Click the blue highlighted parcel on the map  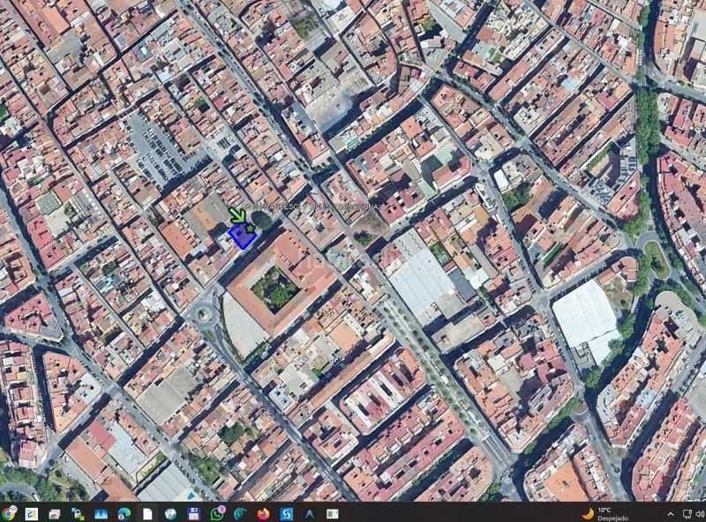tap(242, 236)
